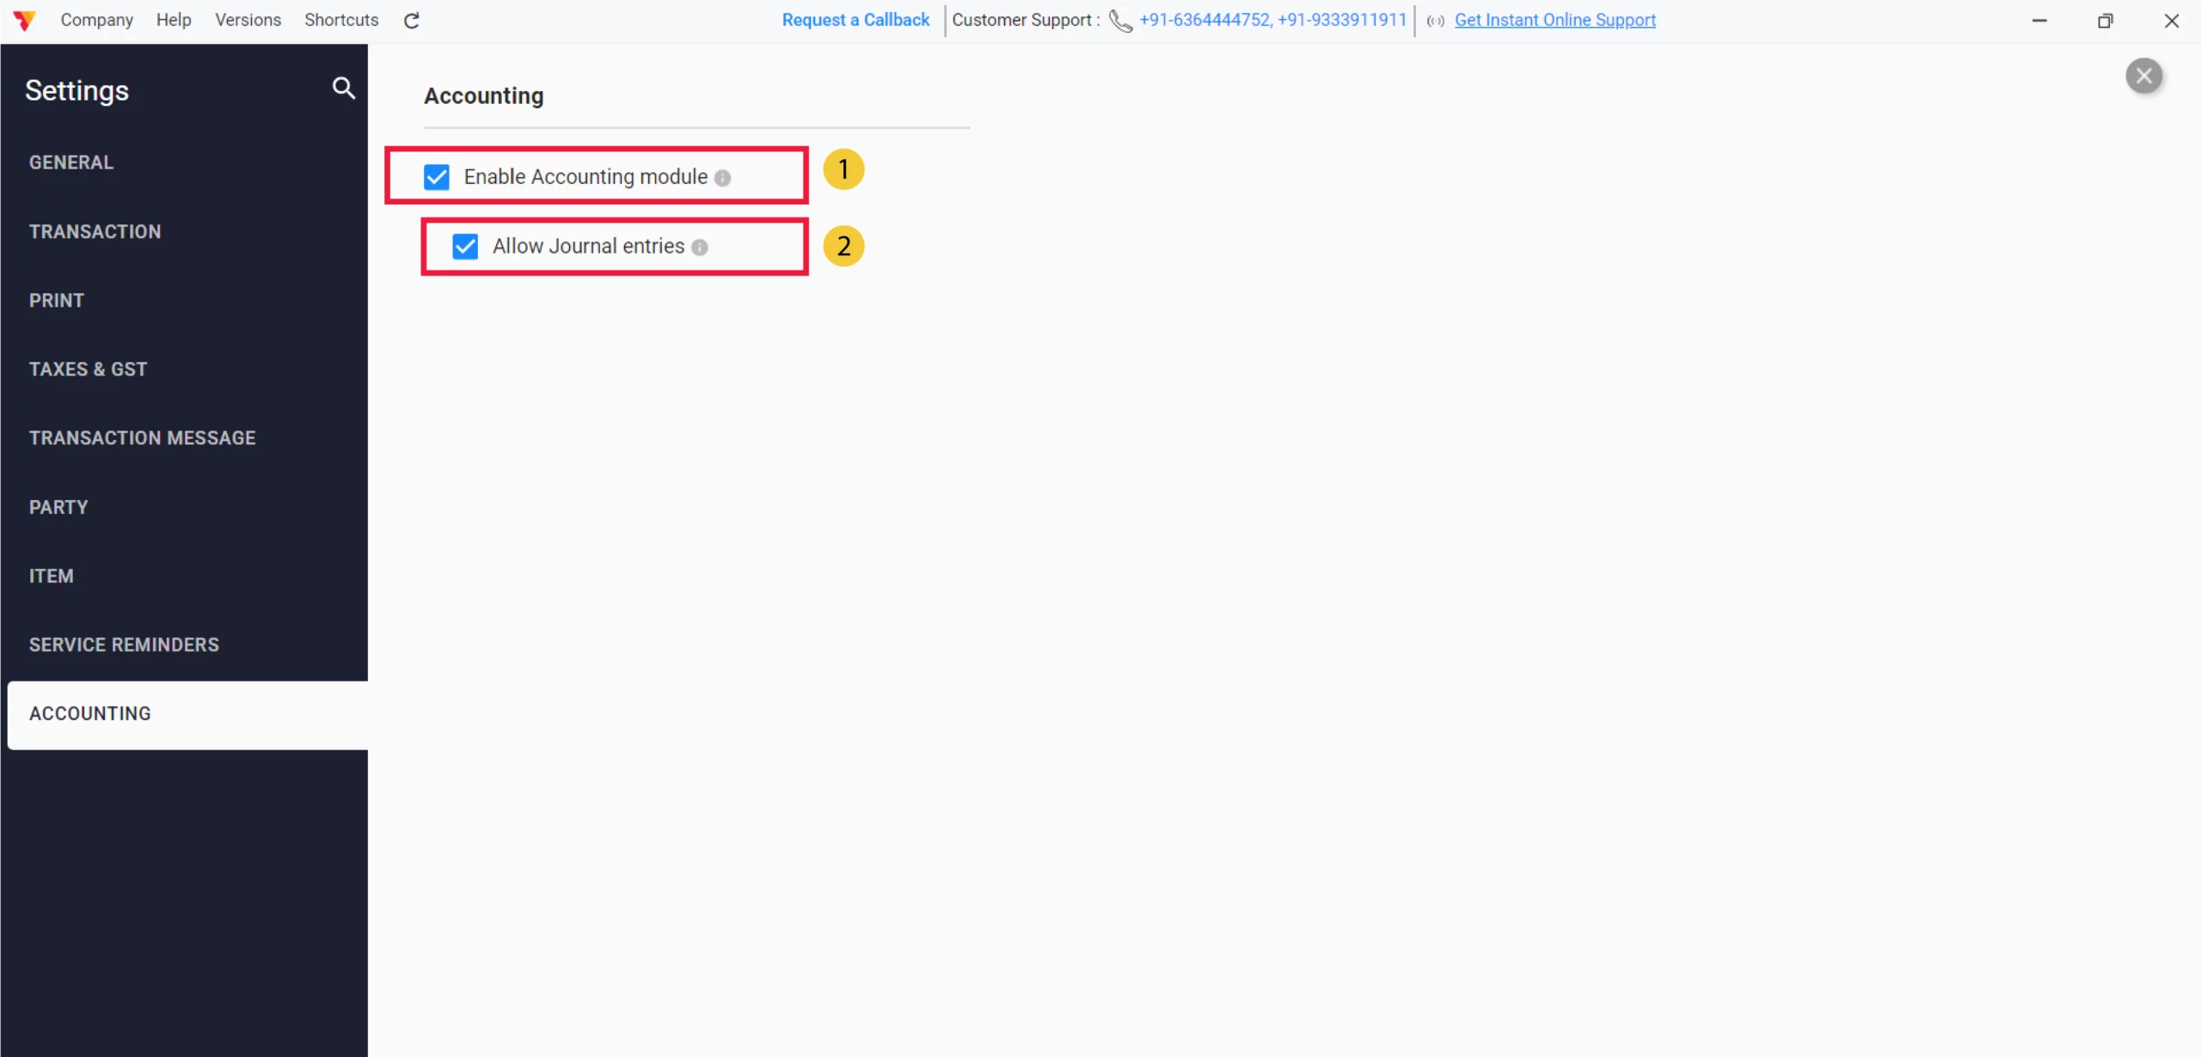Click the phone icon near Customer Support

[x=1120, y=21]
